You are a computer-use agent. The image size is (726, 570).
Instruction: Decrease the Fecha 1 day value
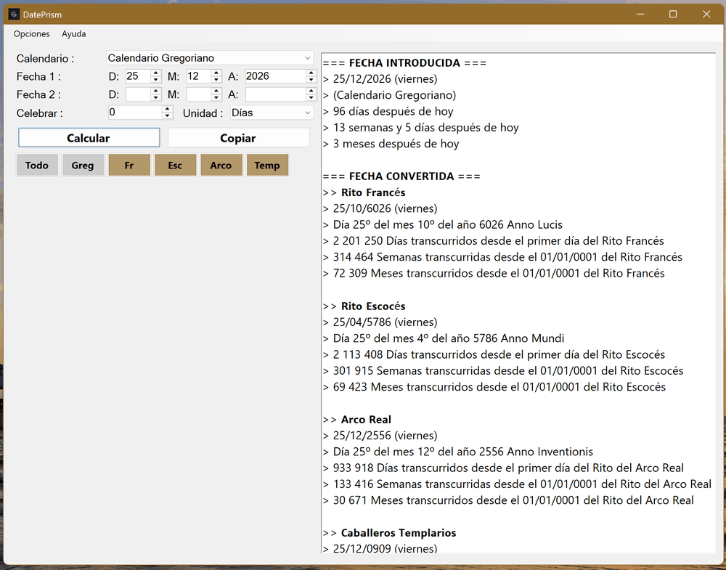[156, 80]
